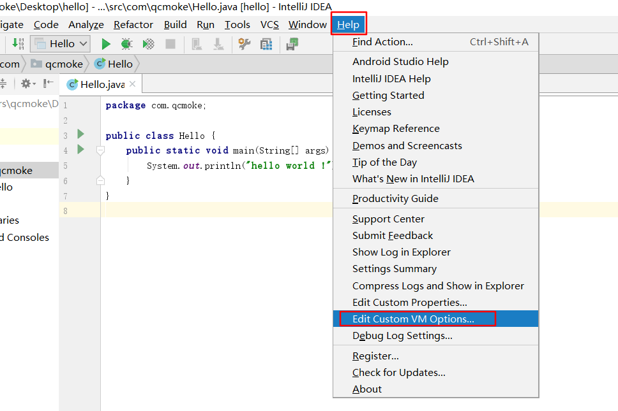Open the Code menu

point(46,24)
